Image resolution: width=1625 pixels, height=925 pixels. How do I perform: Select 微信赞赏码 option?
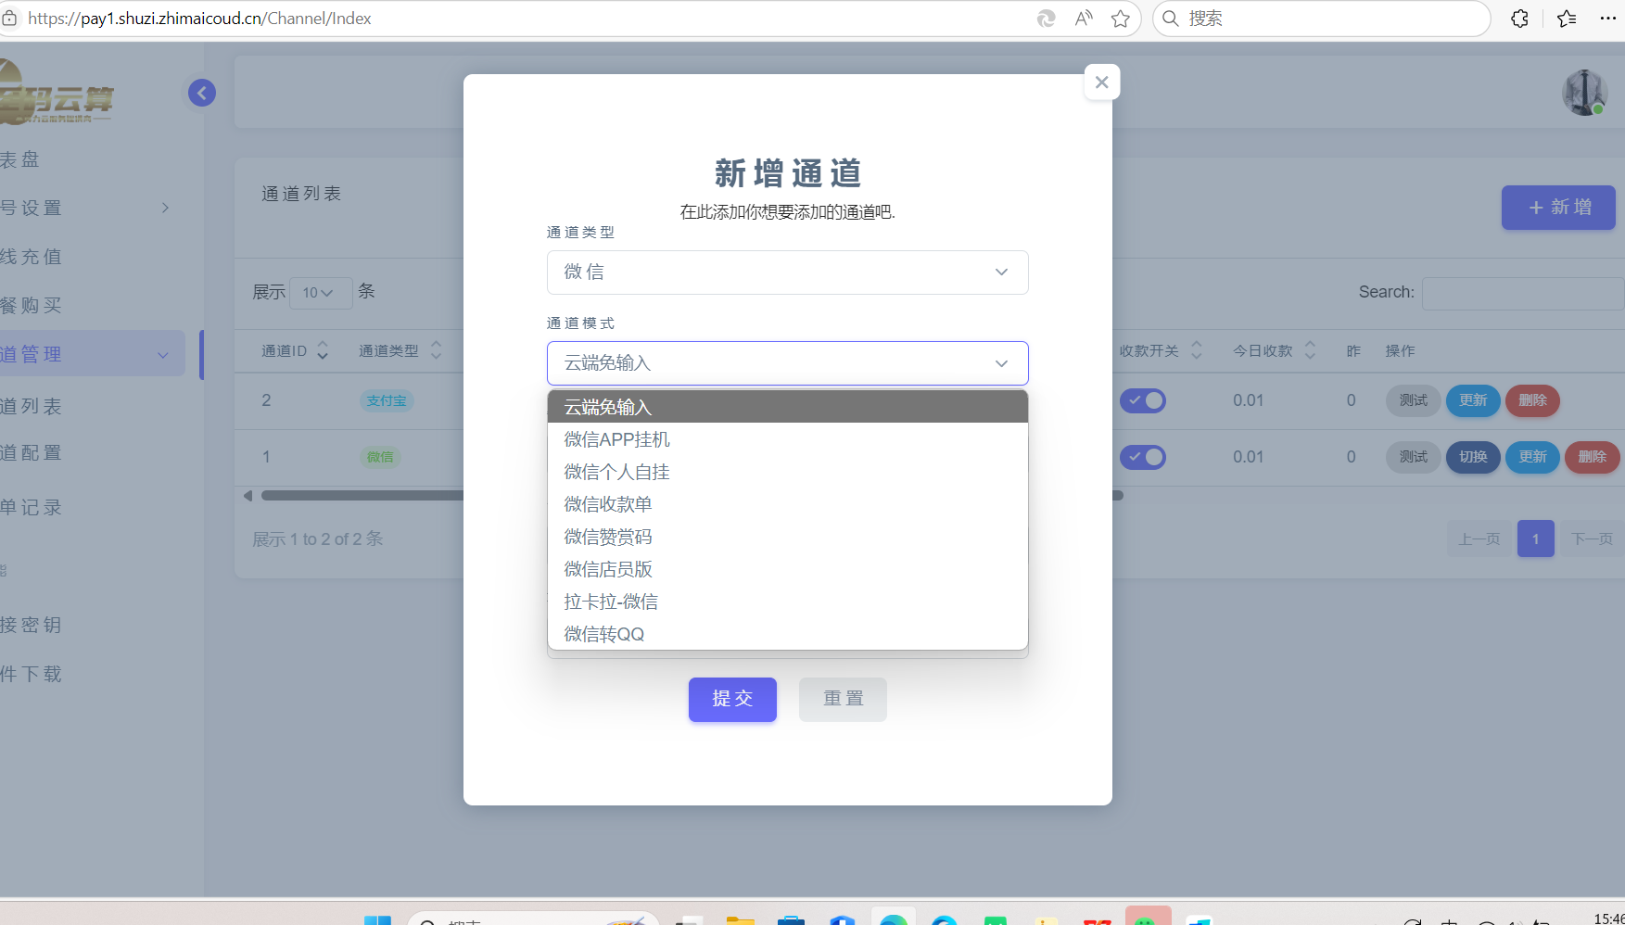[787, 537]
